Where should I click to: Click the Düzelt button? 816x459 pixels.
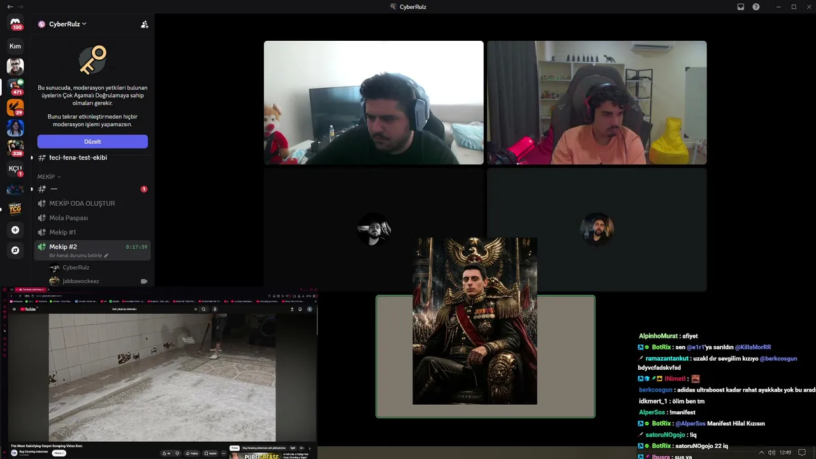click(x=92, y=142)
